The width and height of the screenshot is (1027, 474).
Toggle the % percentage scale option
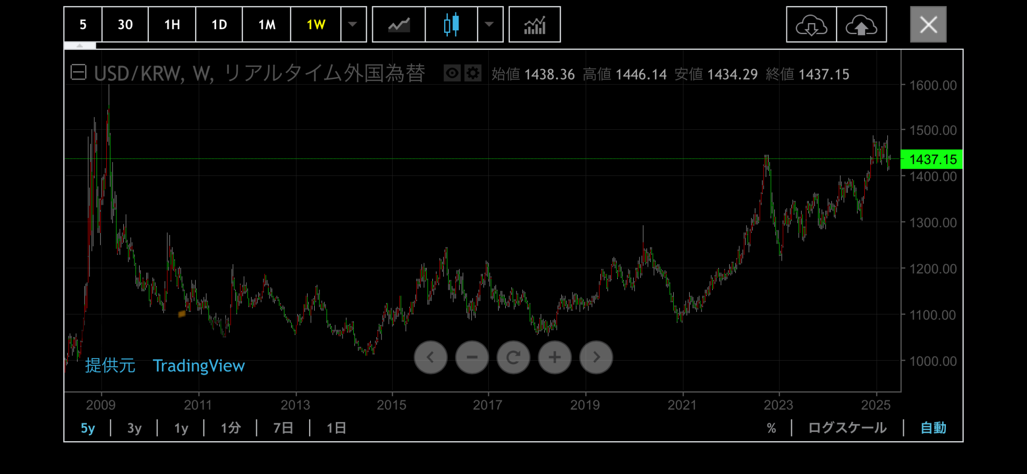click(x=771, y=428)
